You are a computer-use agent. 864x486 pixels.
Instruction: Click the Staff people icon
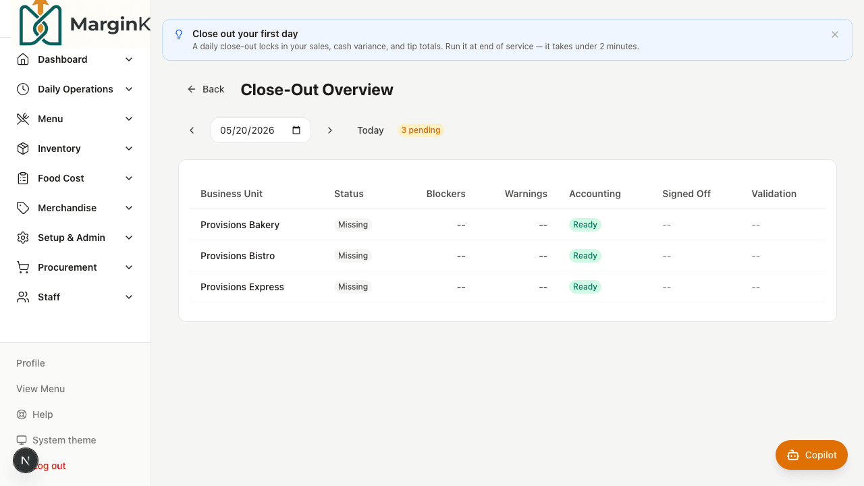pos(23,297)
